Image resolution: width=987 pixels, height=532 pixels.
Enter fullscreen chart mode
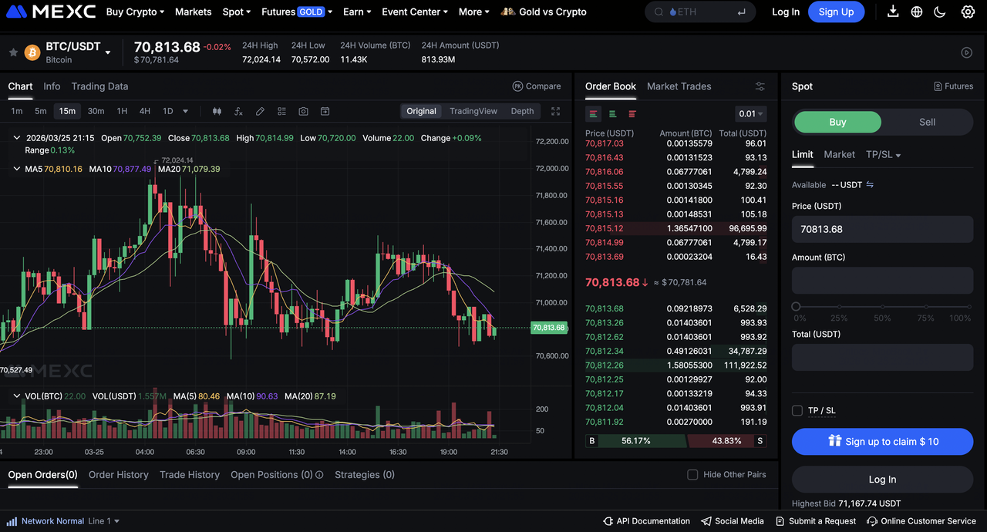555,111
